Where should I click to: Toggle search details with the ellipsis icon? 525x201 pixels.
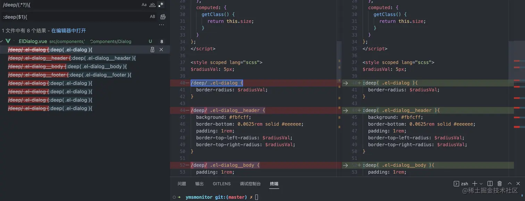[x=161, y=25]
